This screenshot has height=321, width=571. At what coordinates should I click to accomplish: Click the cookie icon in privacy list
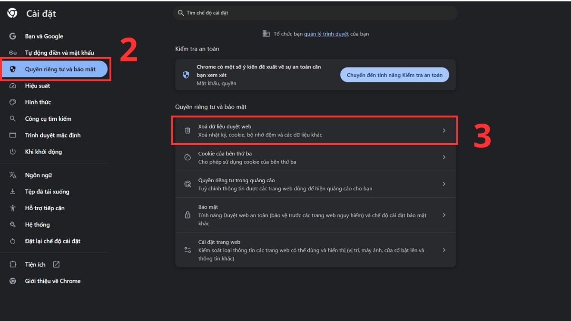187,157
